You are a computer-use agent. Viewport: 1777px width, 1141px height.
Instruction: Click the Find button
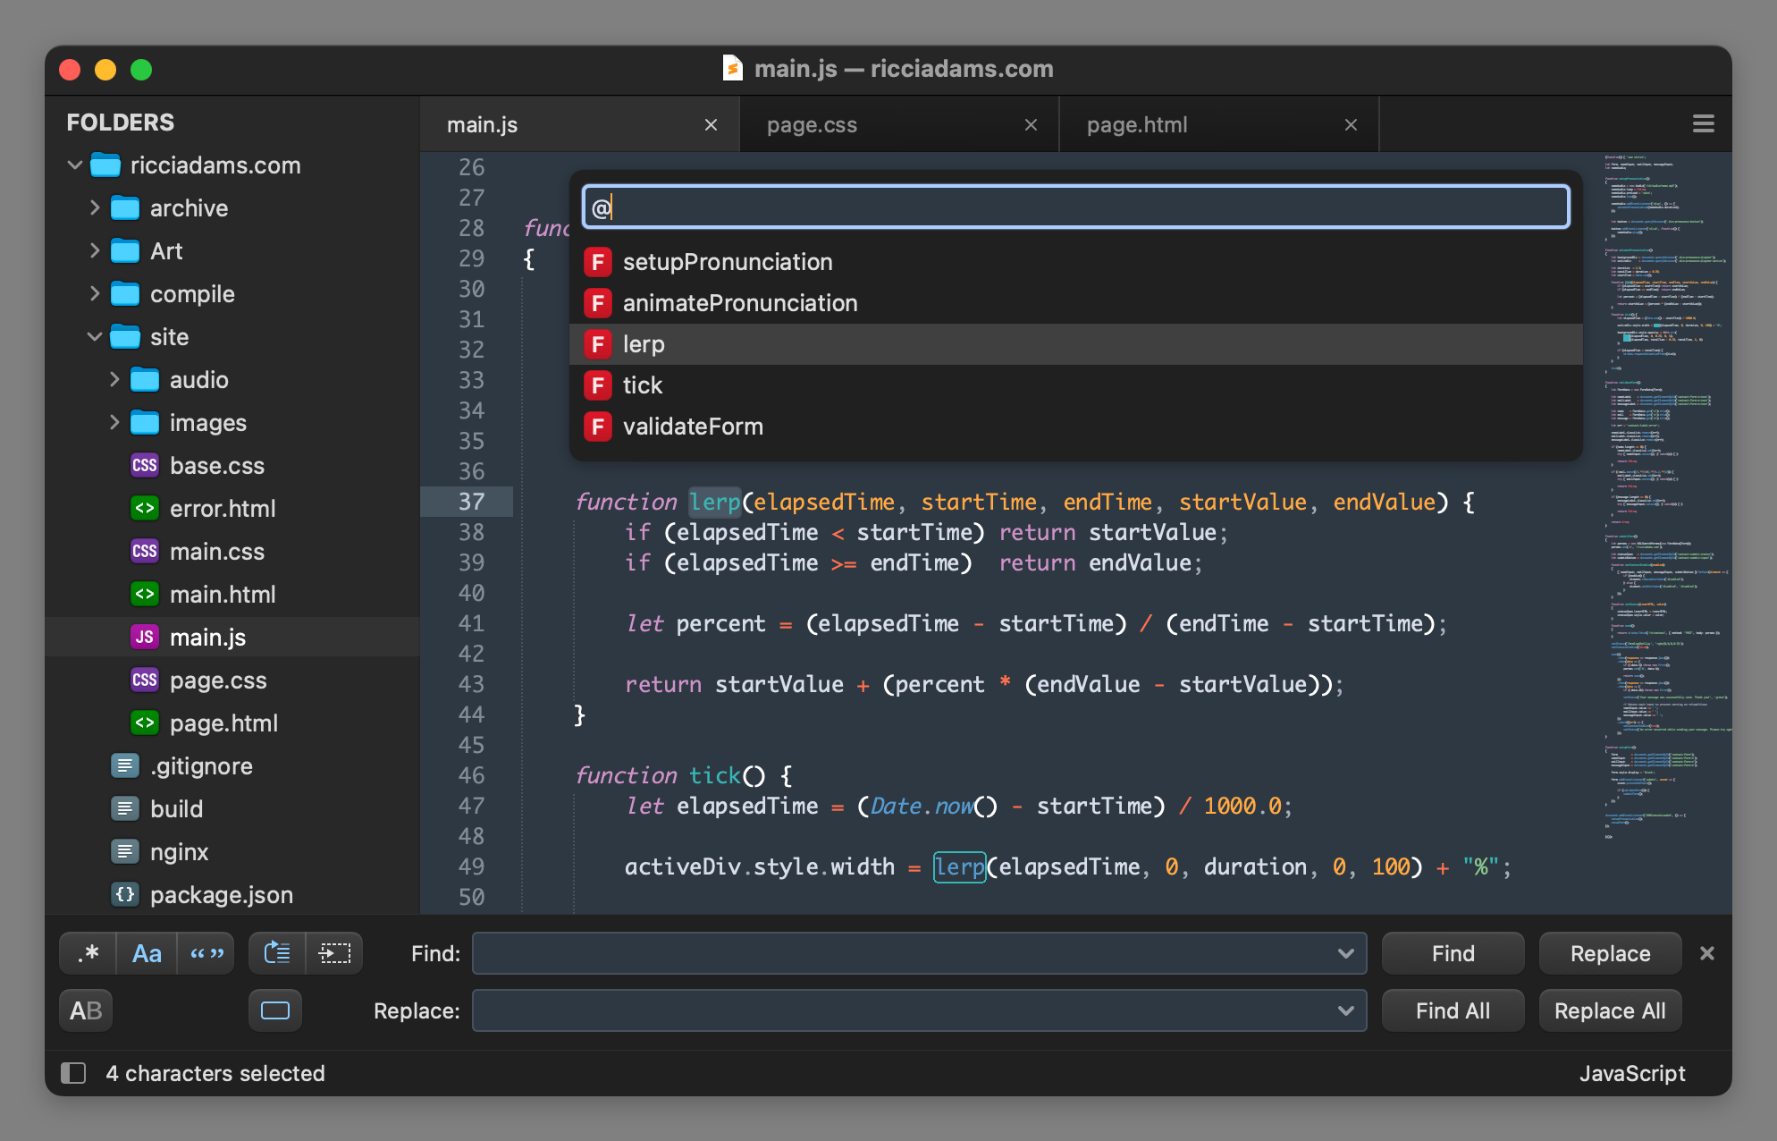point(1452,953)
